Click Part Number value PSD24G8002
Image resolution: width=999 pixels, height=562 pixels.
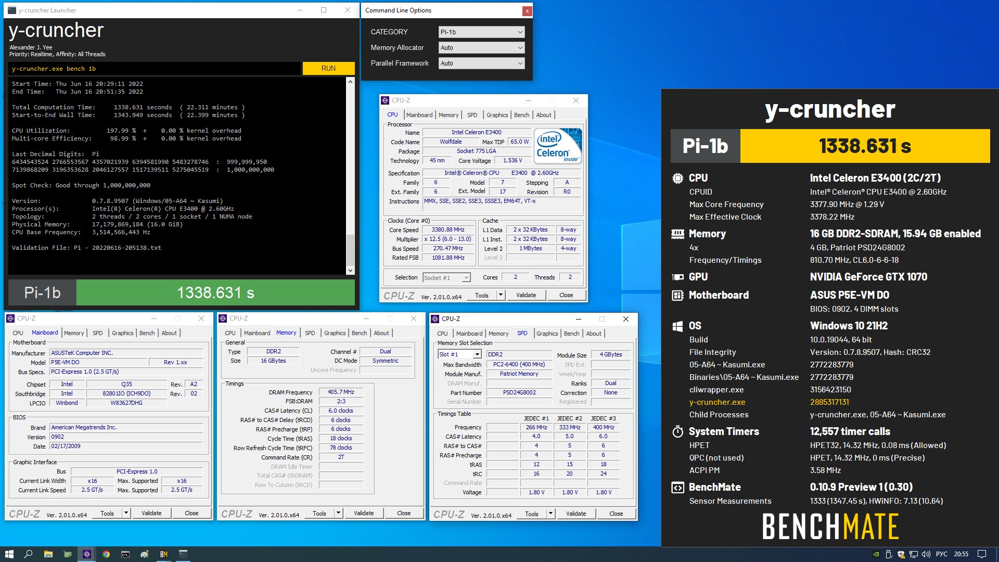[x=519, y=392]
